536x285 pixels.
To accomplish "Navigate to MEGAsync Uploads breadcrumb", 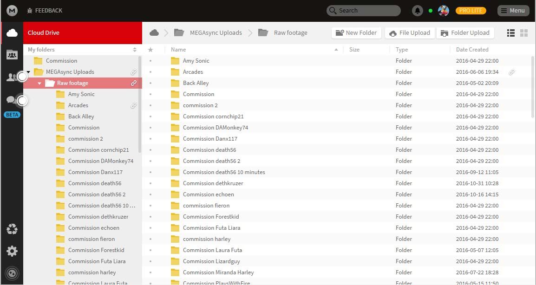I will point(216,33).
